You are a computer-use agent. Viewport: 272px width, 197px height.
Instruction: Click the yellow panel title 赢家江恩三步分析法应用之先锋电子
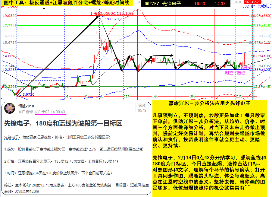click(209, 103)
